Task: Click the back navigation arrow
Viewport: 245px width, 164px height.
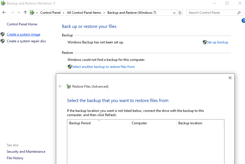Action: [x=4, y=12]
